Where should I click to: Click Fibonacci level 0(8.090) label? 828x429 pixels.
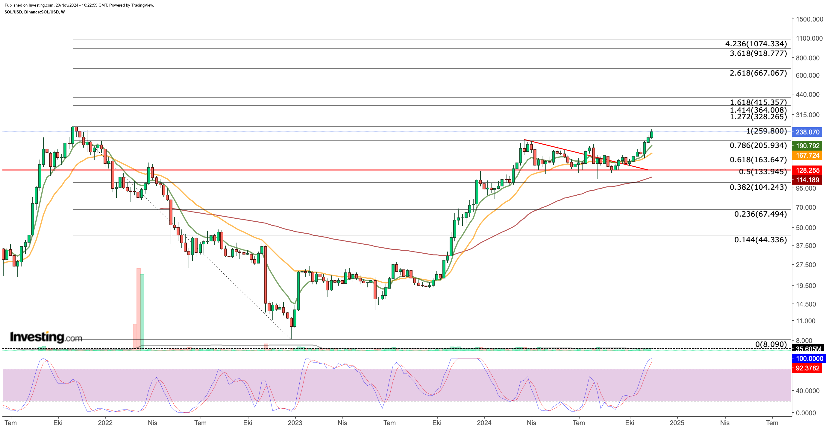pos(771,344)
